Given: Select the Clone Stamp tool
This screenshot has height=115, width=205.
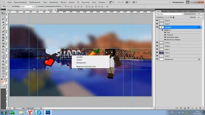Looking at the screenshot, I should (x=4, y=37).
